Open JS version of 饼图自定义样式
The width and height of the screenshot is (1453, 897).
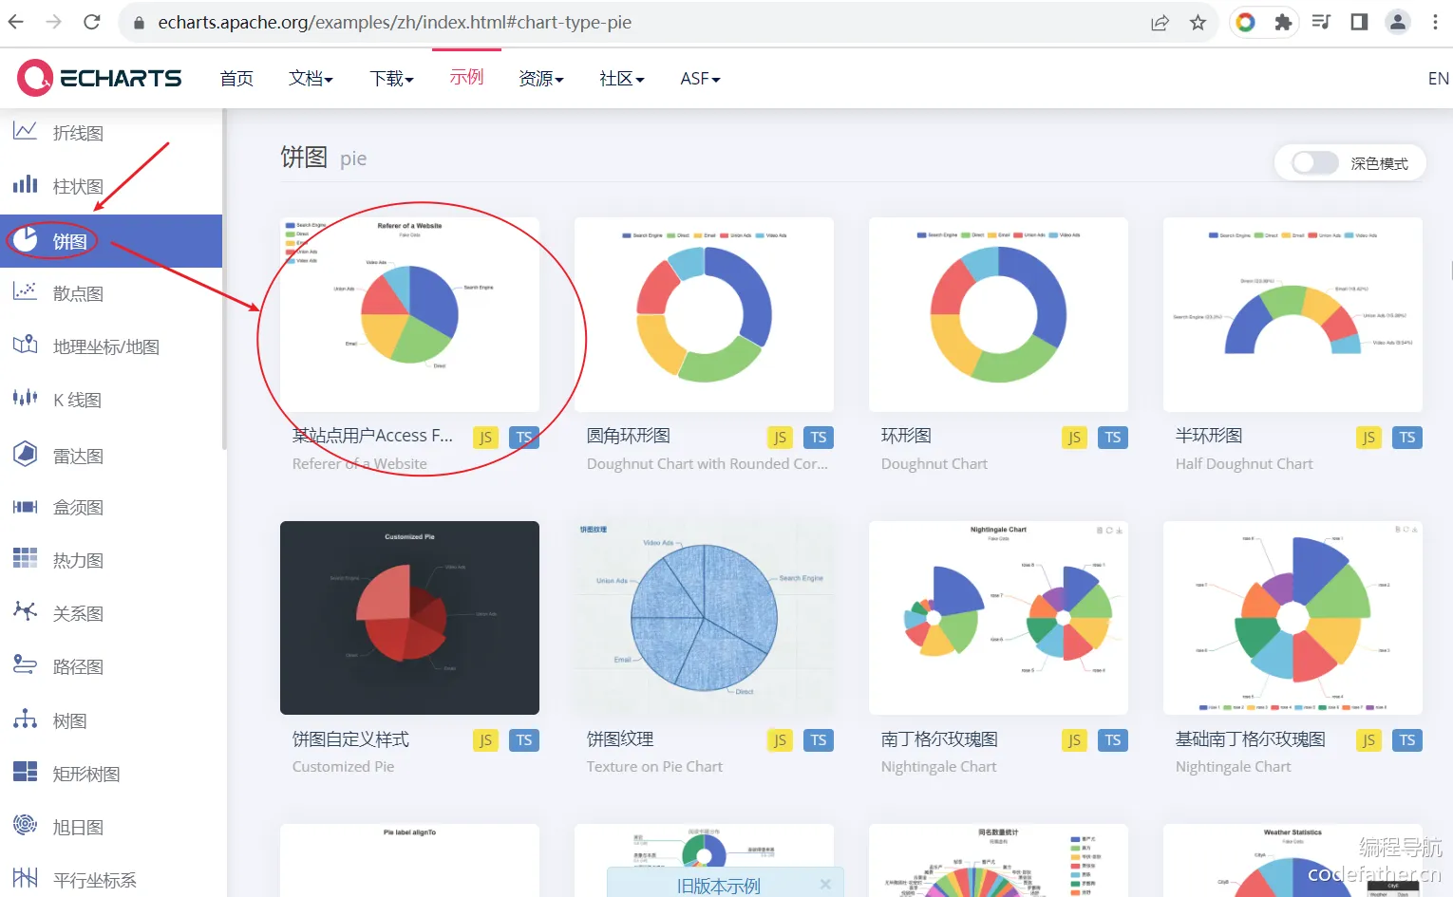click(x=485, y=740)
